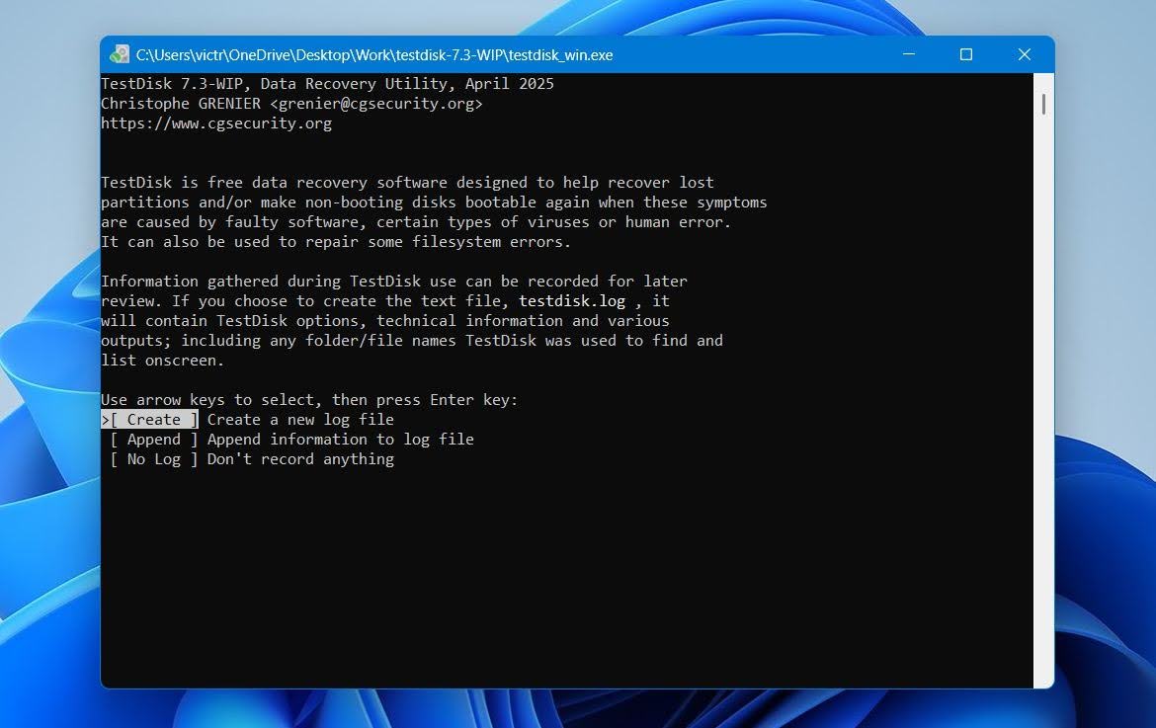Viewport: 1156px width, 728px height.
Task: Click the console vertical scrollbar thumb
Action: (1043, 104)
